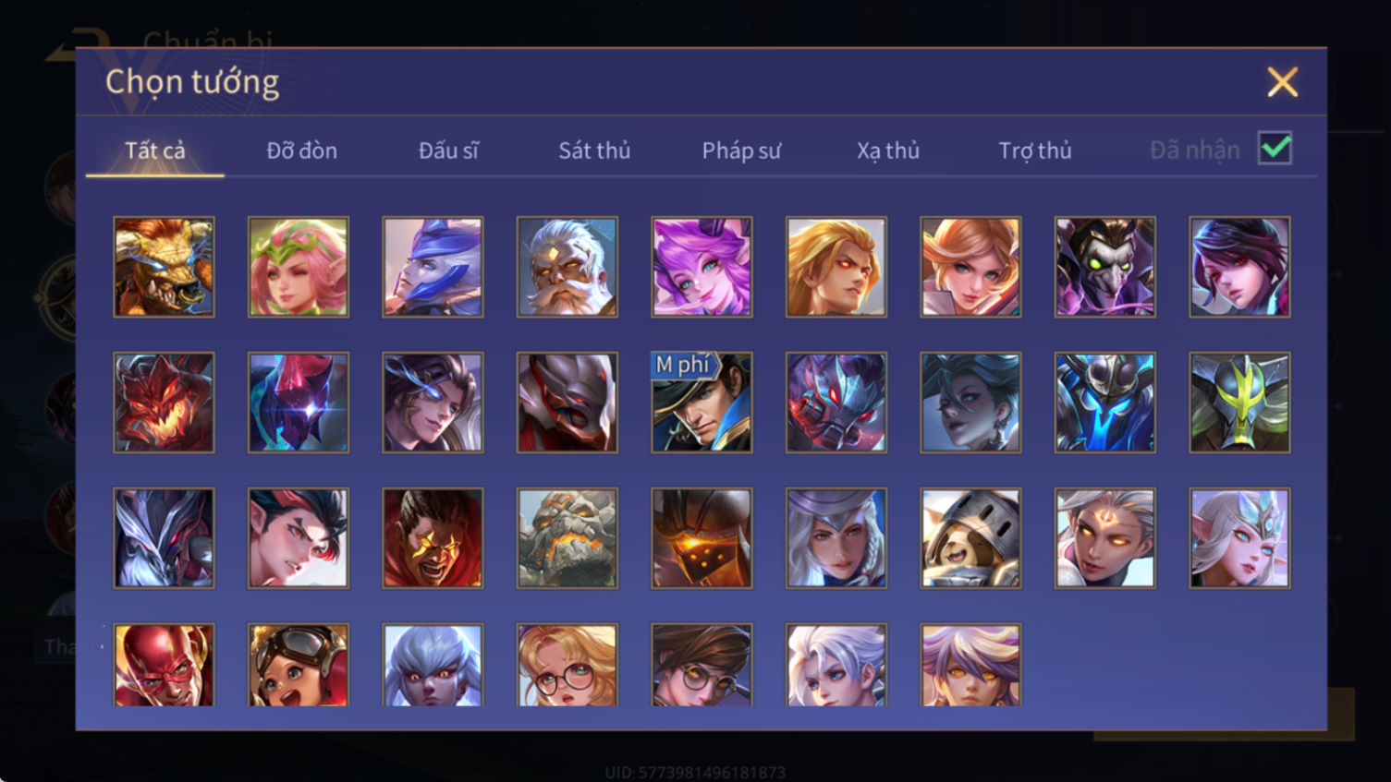This screenshot has width=1391, height=782.
Task: Close the 'Chọn tướng' dialog
Action: tap(1282, 82)
